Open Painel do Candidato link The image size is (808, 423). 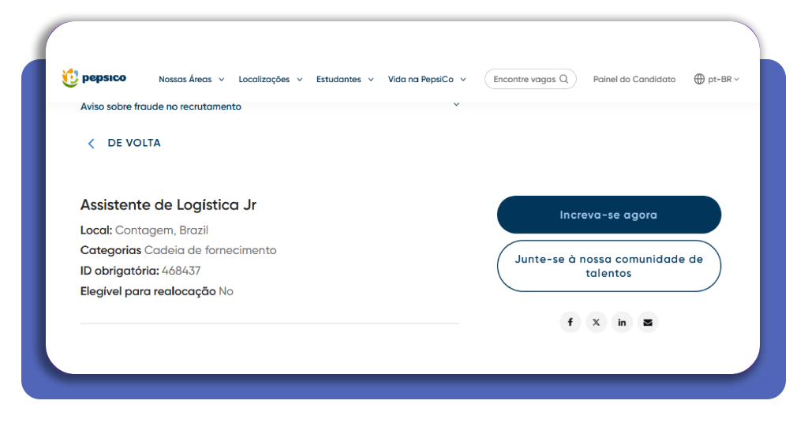click(x=634, y=80)
